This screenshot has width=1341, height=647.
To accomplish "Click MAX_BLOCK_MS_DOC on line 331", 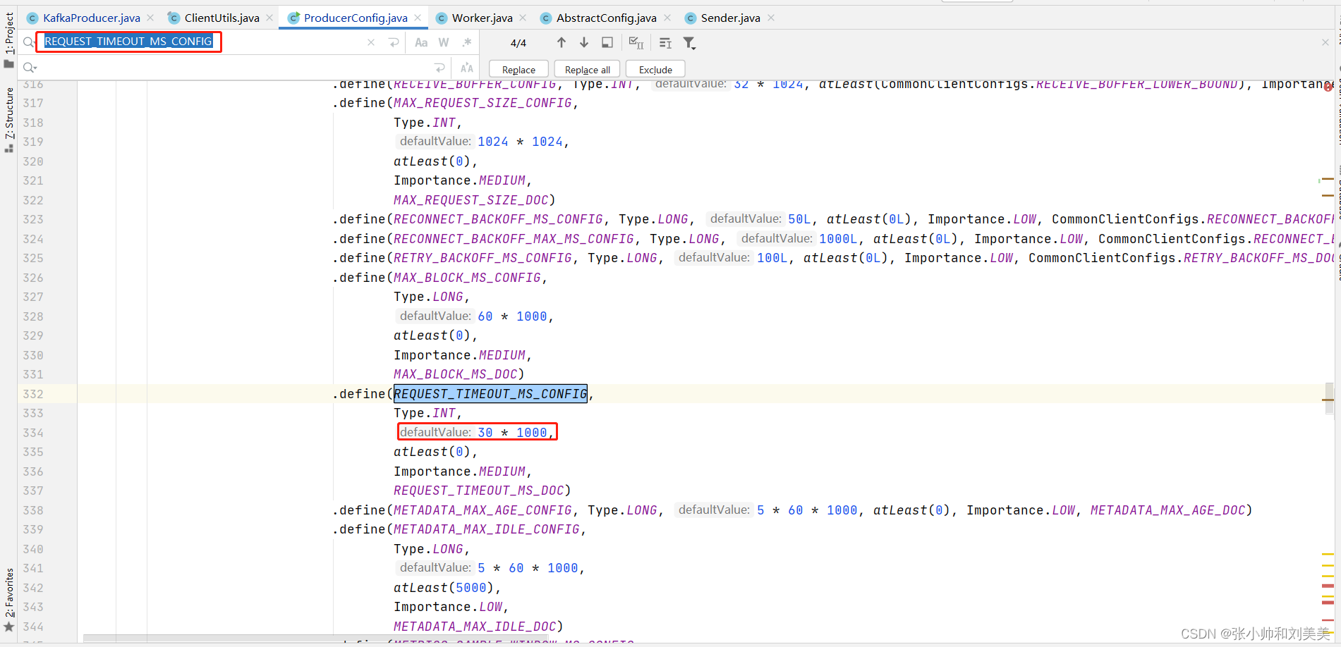I will [x=456, y=374].
